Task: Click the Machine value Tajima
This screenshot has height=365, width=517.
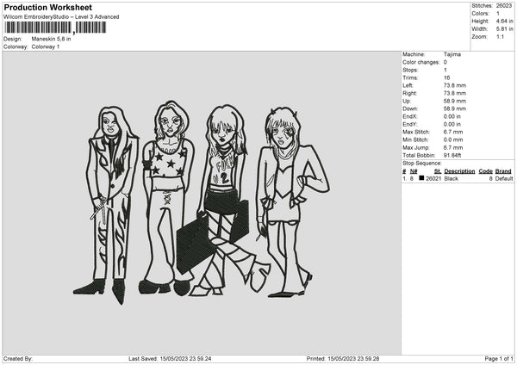Action: coord(452,54)
